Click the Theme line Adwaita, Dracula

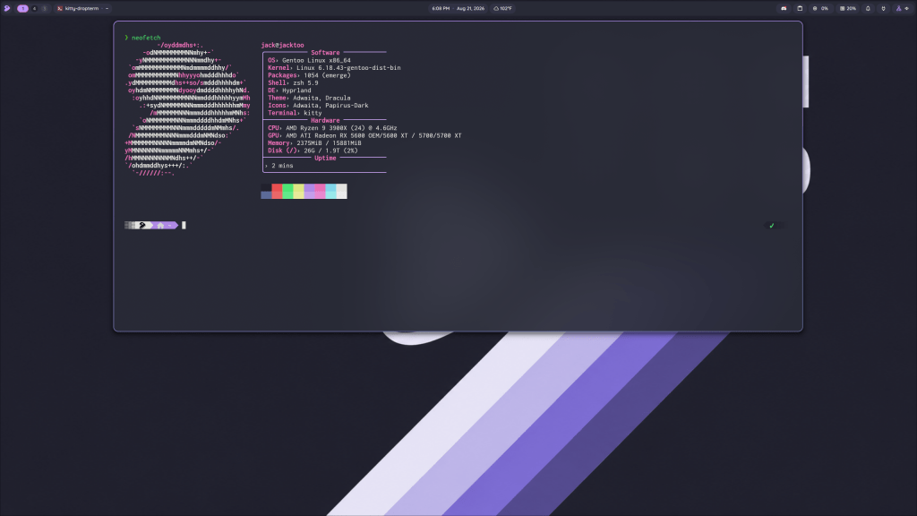[309, 99]
